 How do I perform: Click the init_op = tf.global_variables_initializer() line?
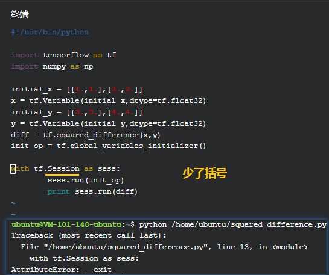[109, 146]
